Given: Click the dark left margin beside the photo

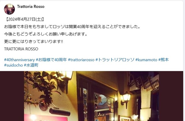Looking at the screenshot, I should [x=12, y=96].
